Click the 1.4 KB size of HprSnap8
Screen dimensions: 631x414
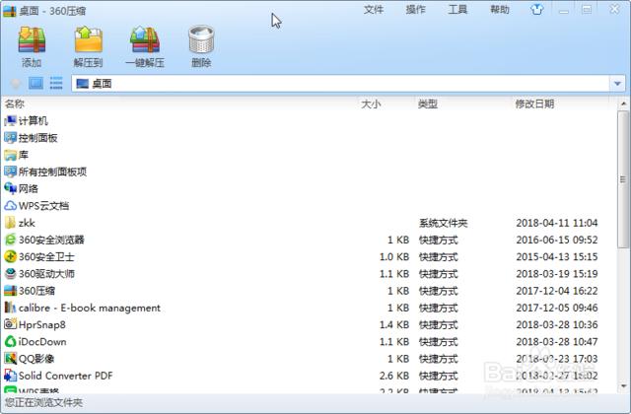click(x=394, y=324)
